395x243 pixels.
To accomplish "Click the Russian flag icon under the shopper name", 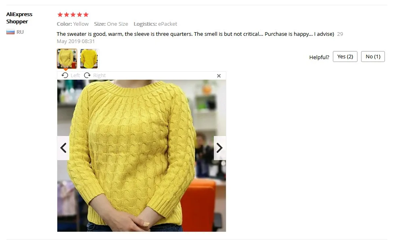I will [x=10, y=32].
